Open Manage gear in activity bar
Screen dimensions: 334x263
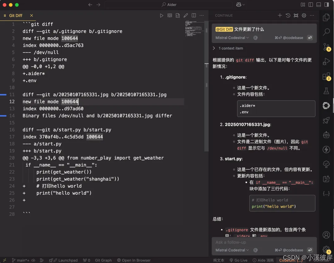pos(326,249)
